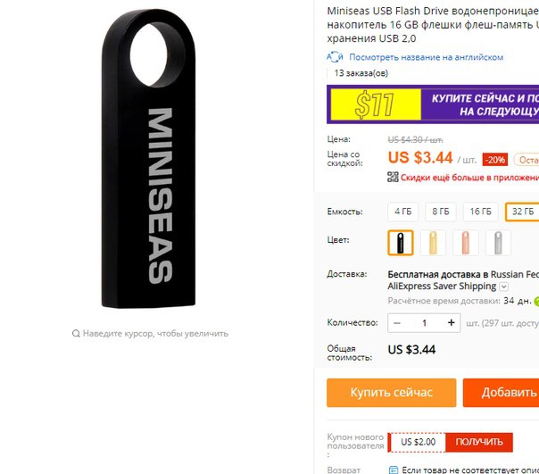Pick the gold color swatch
This screenshot has height=474, width=539.
point(433,243)
